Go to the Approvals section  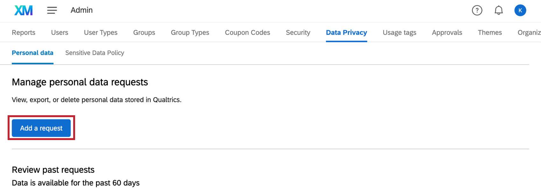tap(447, 32)
